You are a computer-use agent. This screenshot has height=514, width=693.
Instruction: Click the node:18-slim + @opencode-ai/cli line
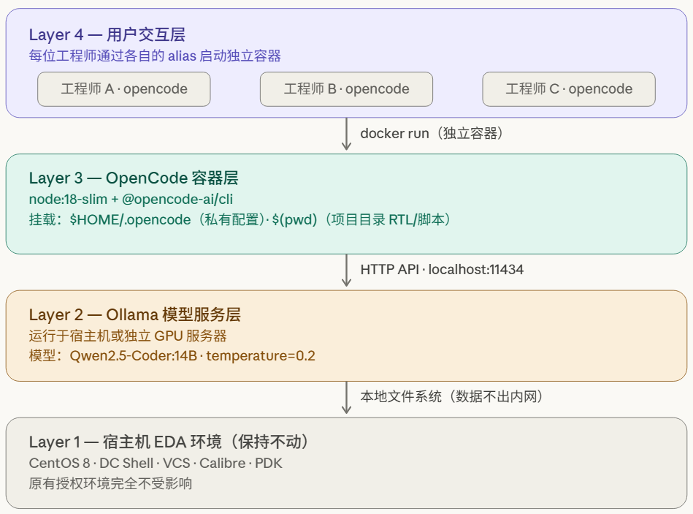[131, 199]
